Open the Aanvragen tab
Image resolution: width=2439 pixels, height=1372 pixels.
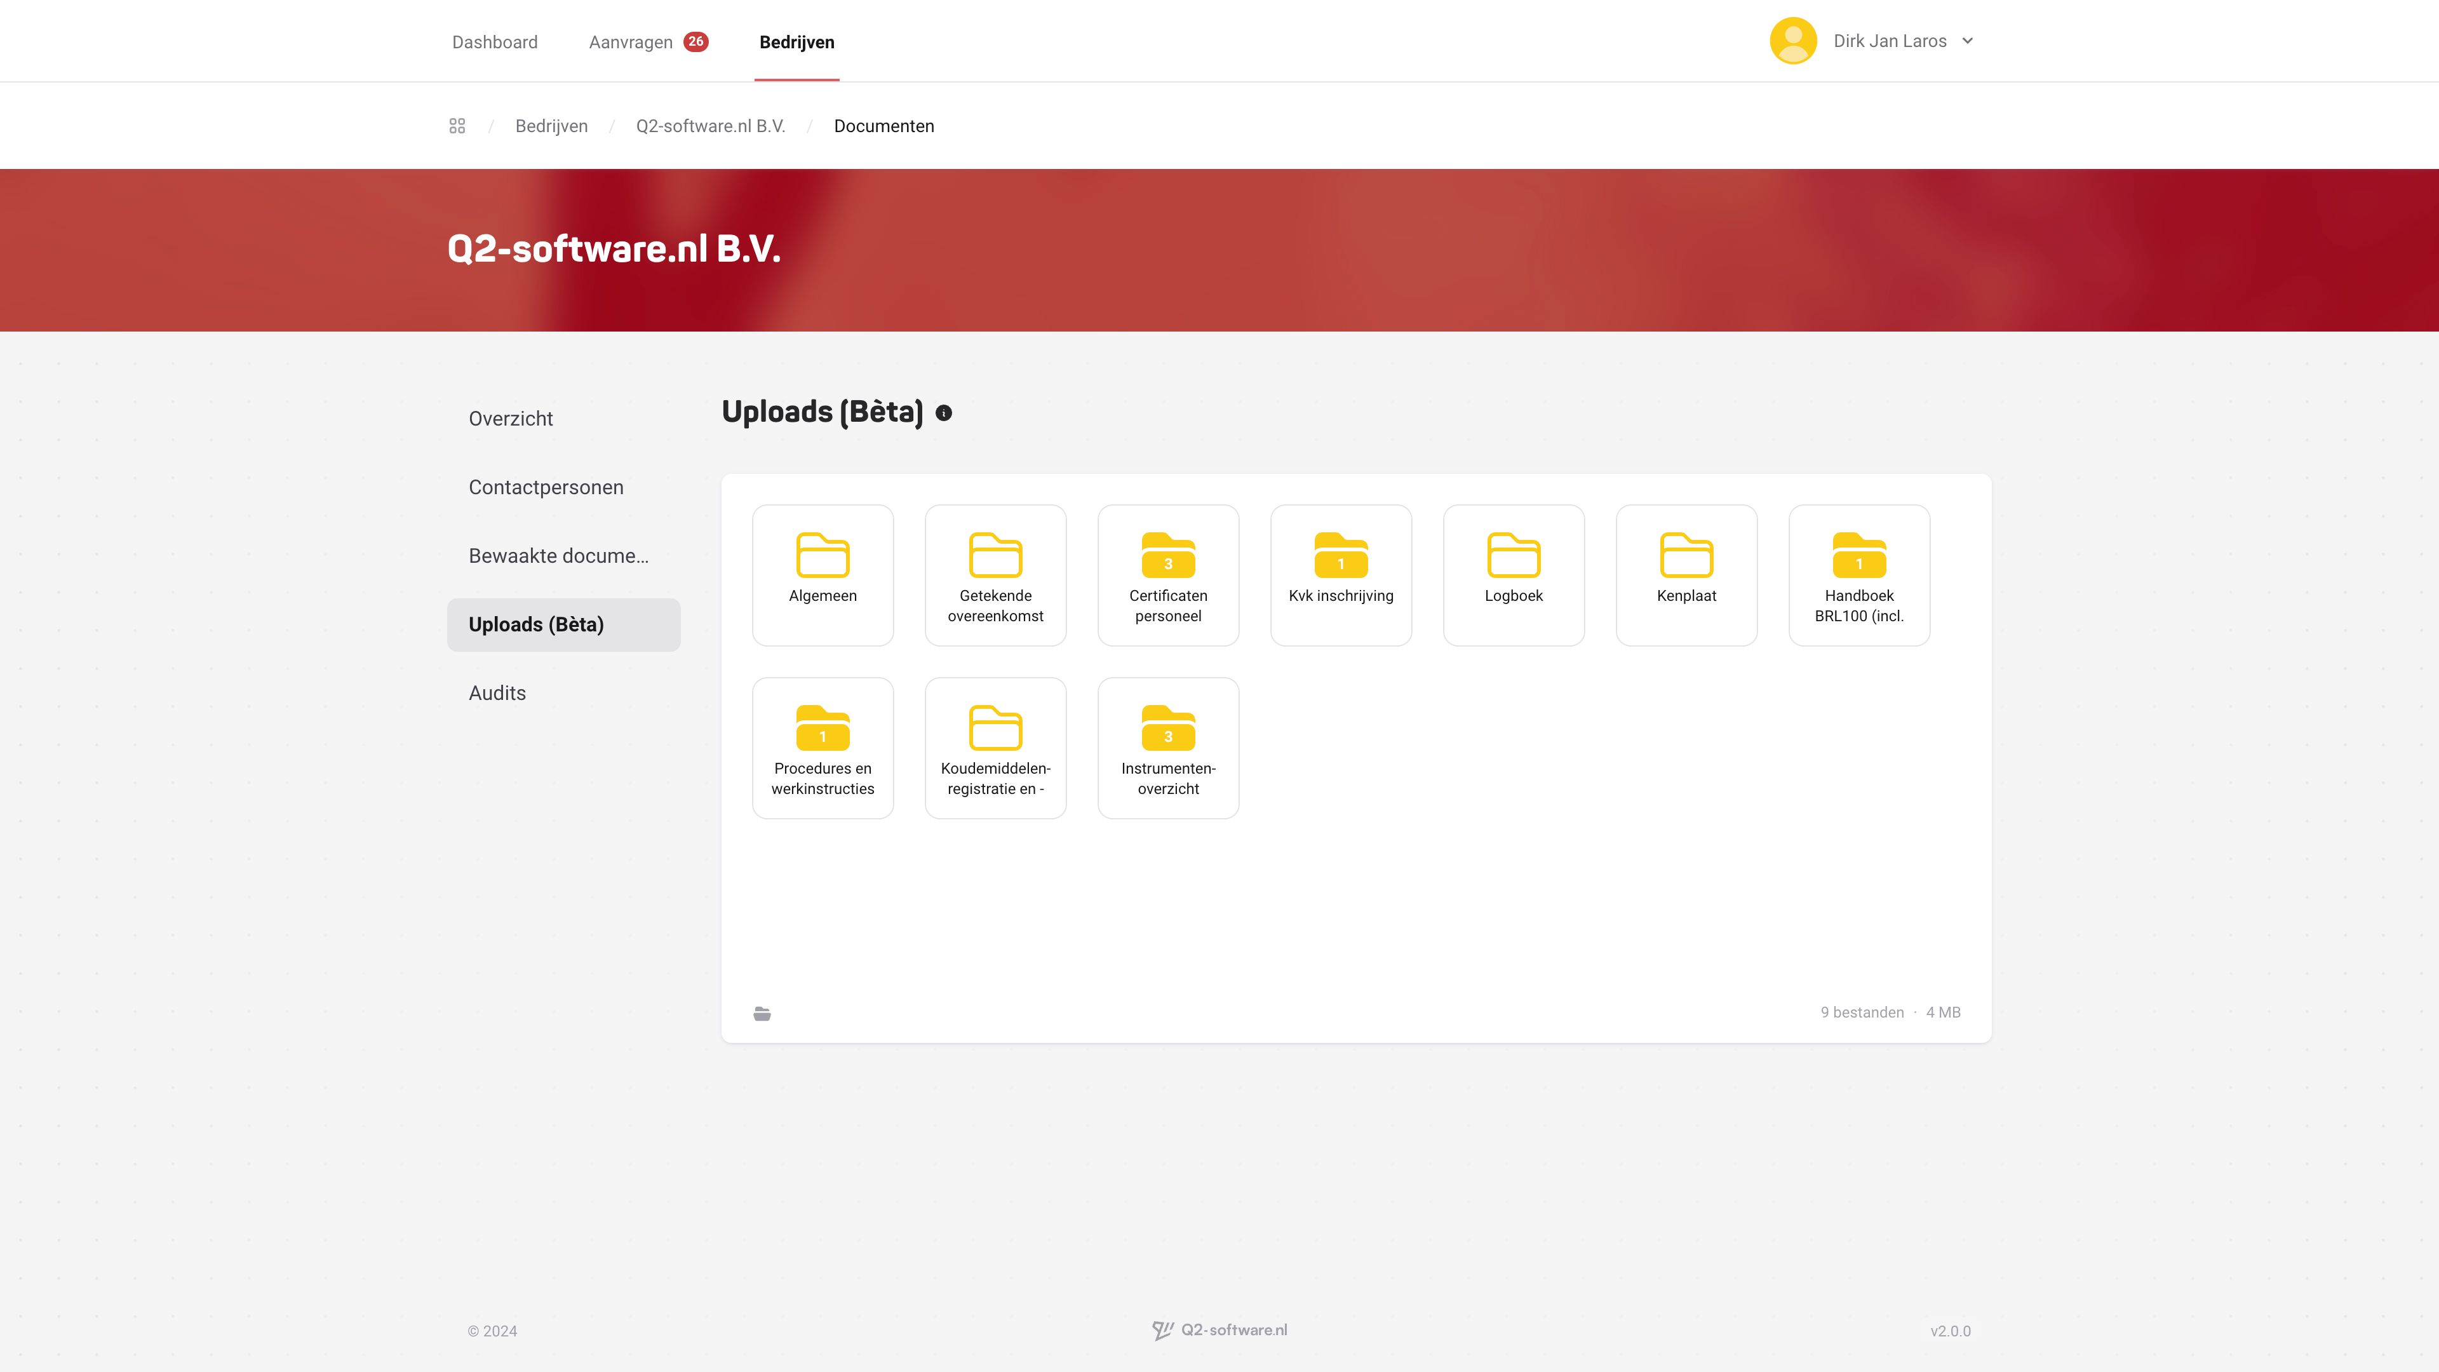631,42
